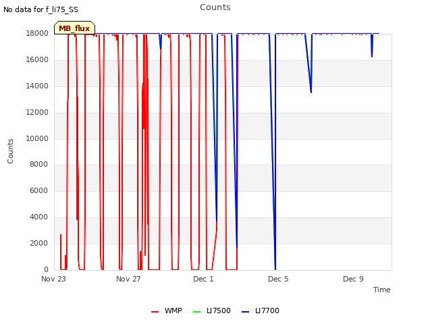The height and width of the screenshot is (324, 432).
Task: Click the 4000 y-axis tick label
Action: [39, 217]
